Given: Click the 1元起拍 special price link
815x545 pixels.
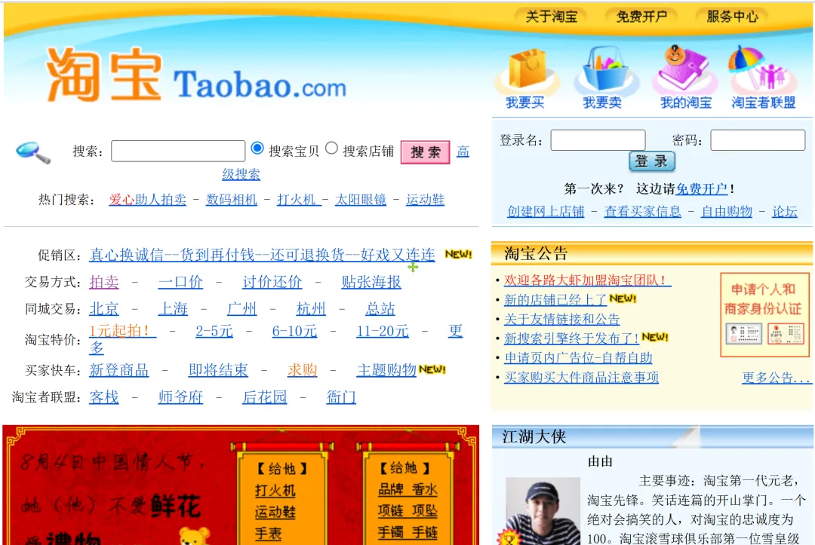Looking at the screenshot, I should pos(123,331).
